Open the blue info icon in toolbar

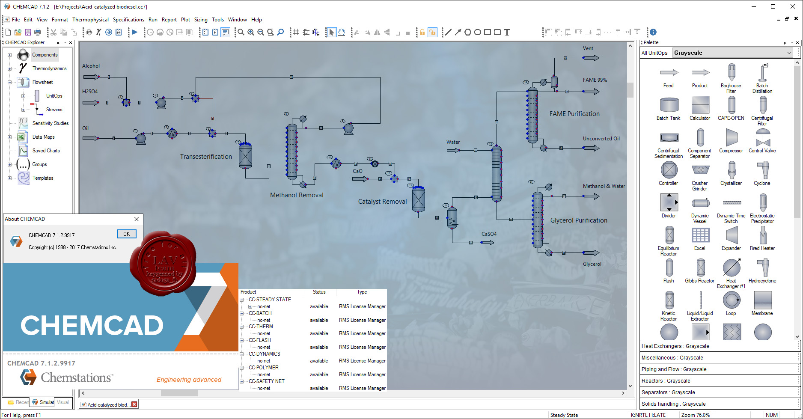point(653,32)
